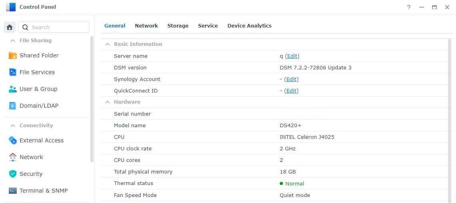Collapse the Connectivity section

point(12,126)
